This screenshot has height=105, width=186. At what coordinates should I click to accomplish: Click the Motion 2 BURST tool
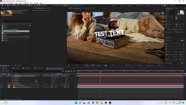pyautogui.click(x=182, y=52)
